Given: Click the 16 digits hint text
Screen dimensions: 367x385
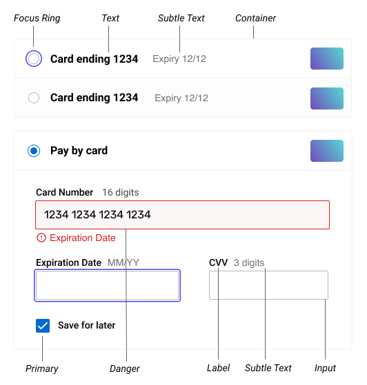Looking at the screenshot, I should pyautogui.click(x=121, y=192).
